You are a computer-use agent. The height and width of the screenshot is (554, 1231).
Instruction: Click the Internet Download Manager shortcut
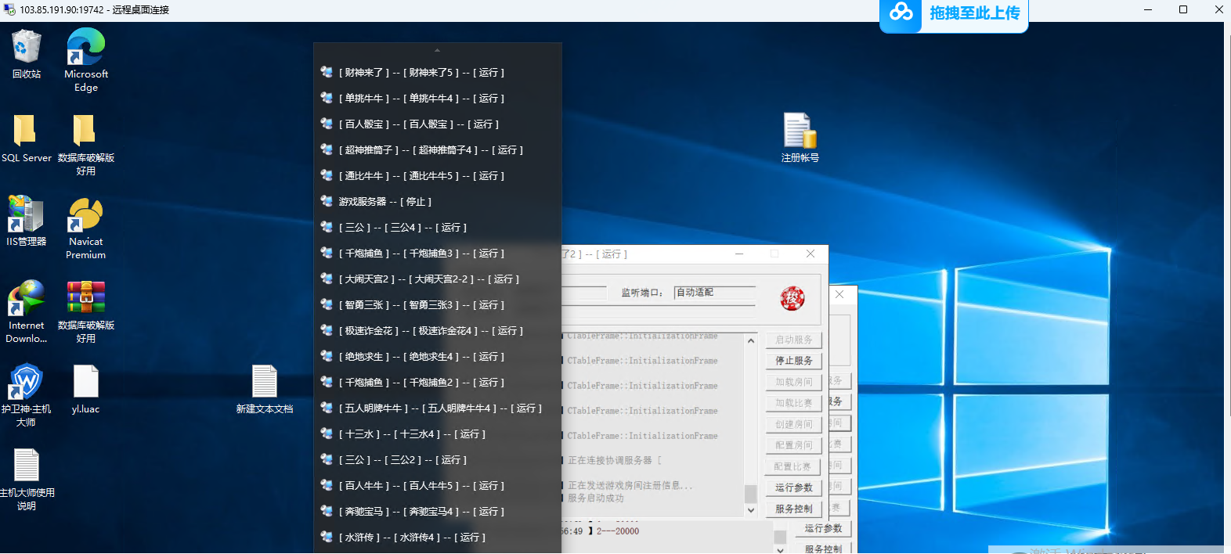pos(26,300)
